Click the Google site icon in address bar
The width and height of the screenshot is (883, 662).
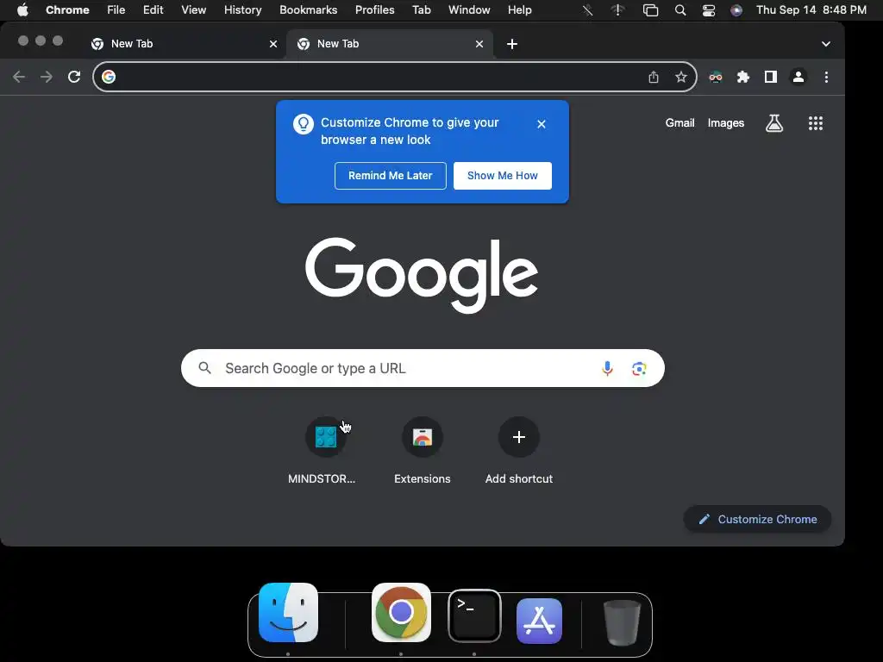pyautogui.click(x=109, y=77)
